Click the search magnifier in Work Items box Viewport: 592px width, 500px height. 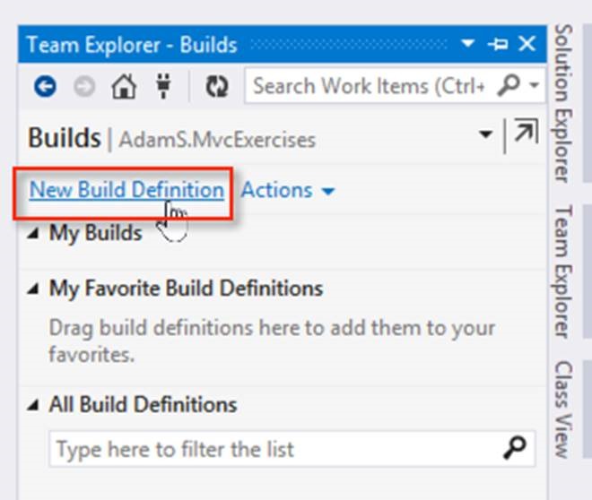(509, 86)
